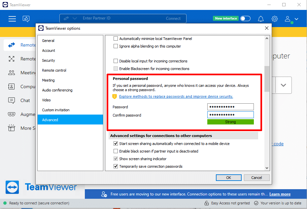Click the New interface green label
Screen dimensions: 307x209
[x=226, y=18]
